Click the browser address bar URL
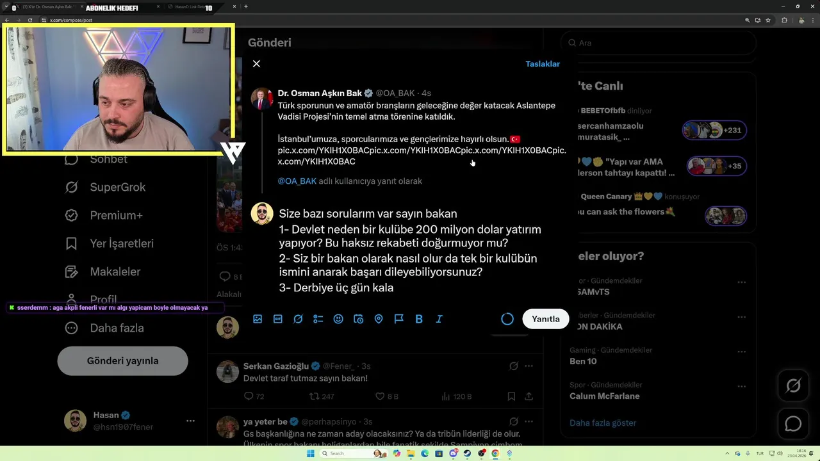This screenshot has width=820, height=461. tap(71, 20)
